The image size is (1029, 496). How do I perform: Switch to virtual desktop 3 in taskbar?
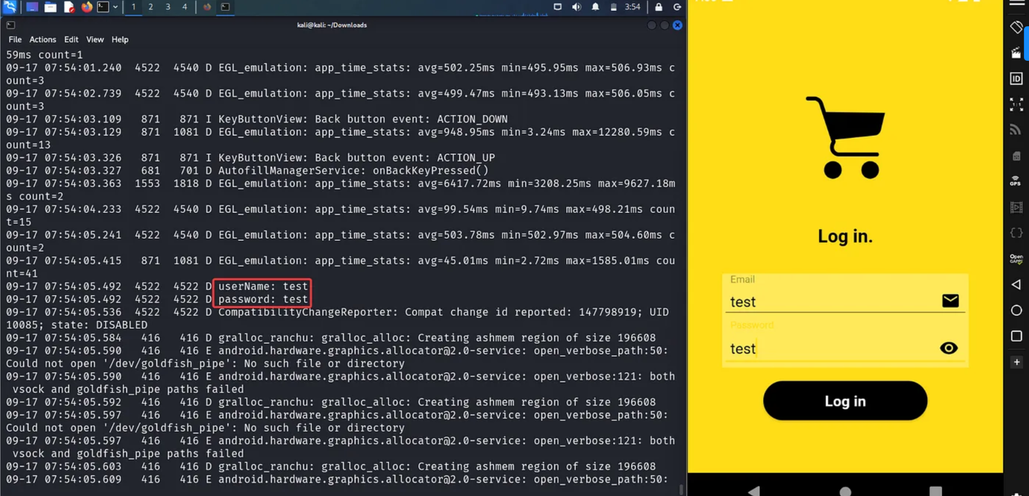click(x=168, y=7)
